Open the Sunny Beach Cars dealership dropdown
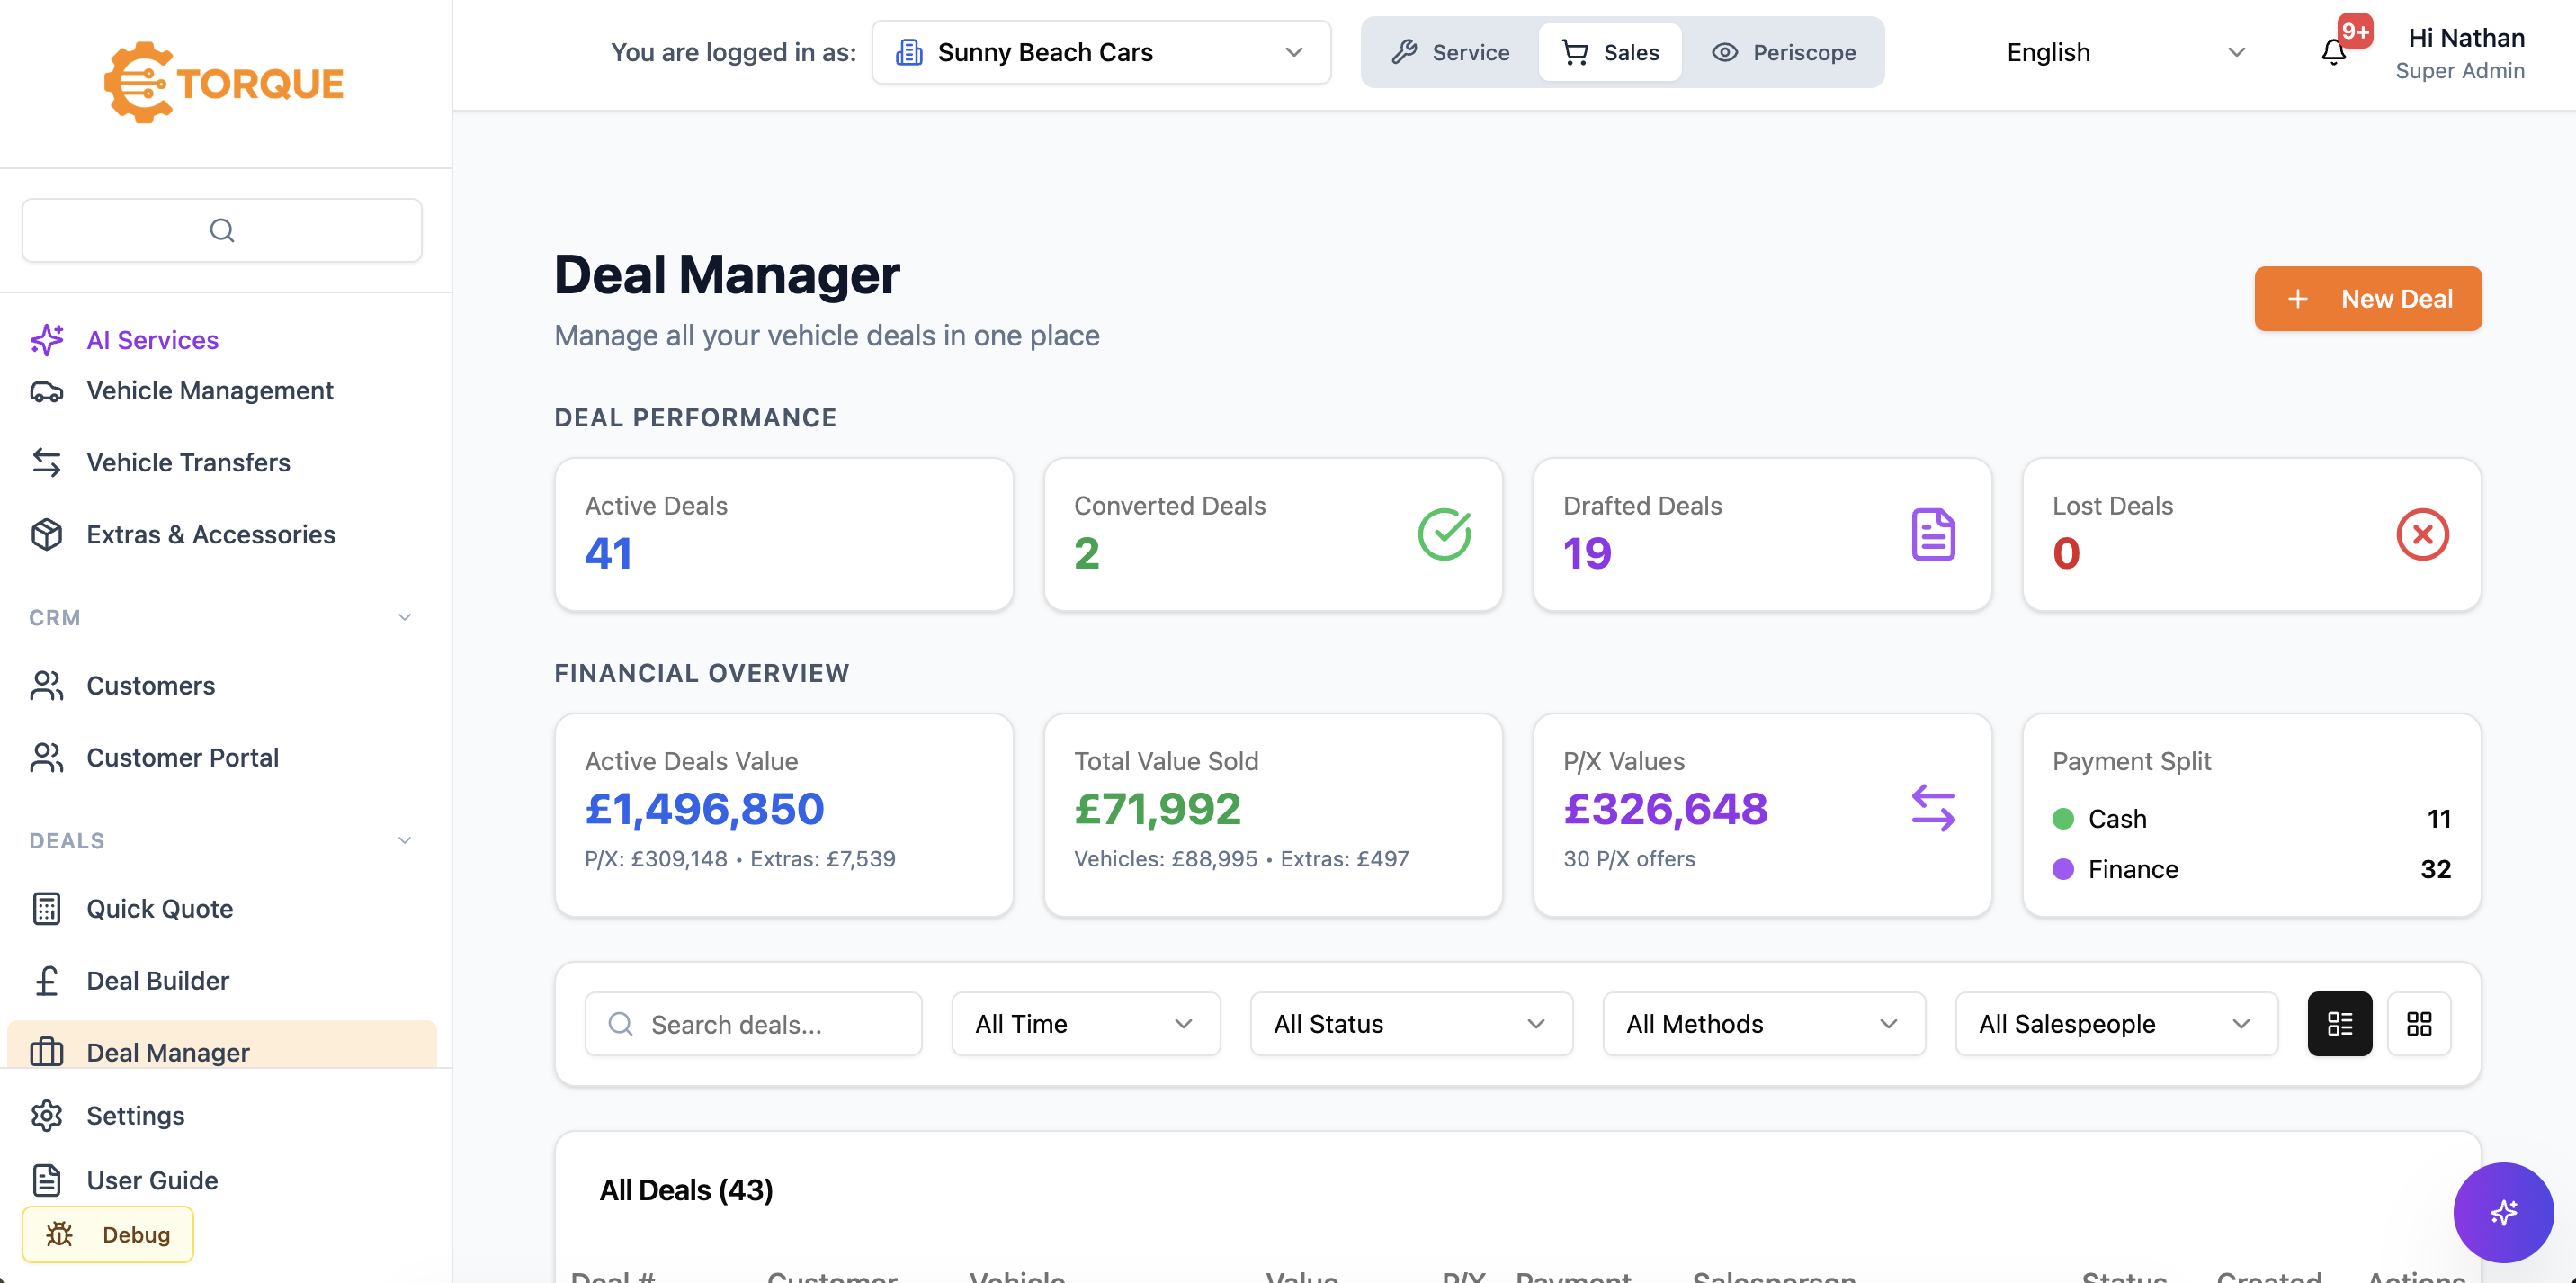The width and height of the screenshot is (2576, 1283). coord(1101,52)
